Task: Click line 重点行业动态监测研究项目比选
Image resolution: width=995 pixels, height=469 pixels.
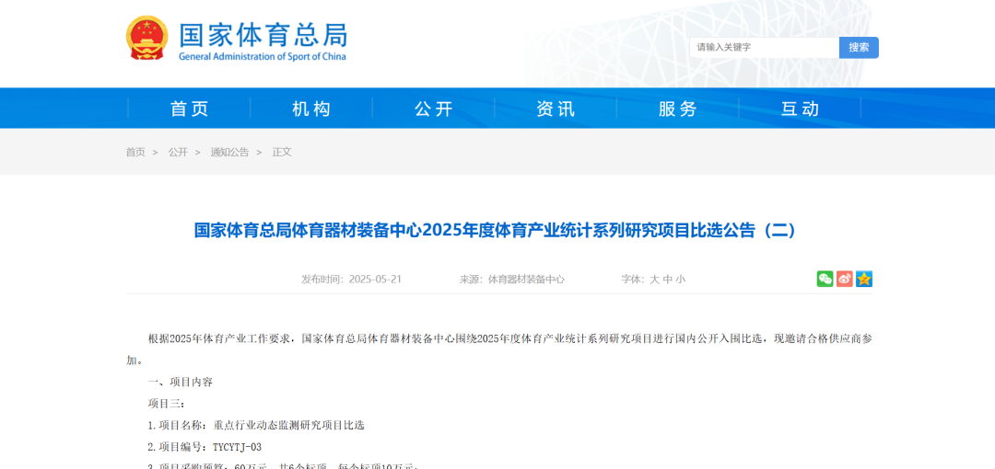Action: tap(289, 425)
